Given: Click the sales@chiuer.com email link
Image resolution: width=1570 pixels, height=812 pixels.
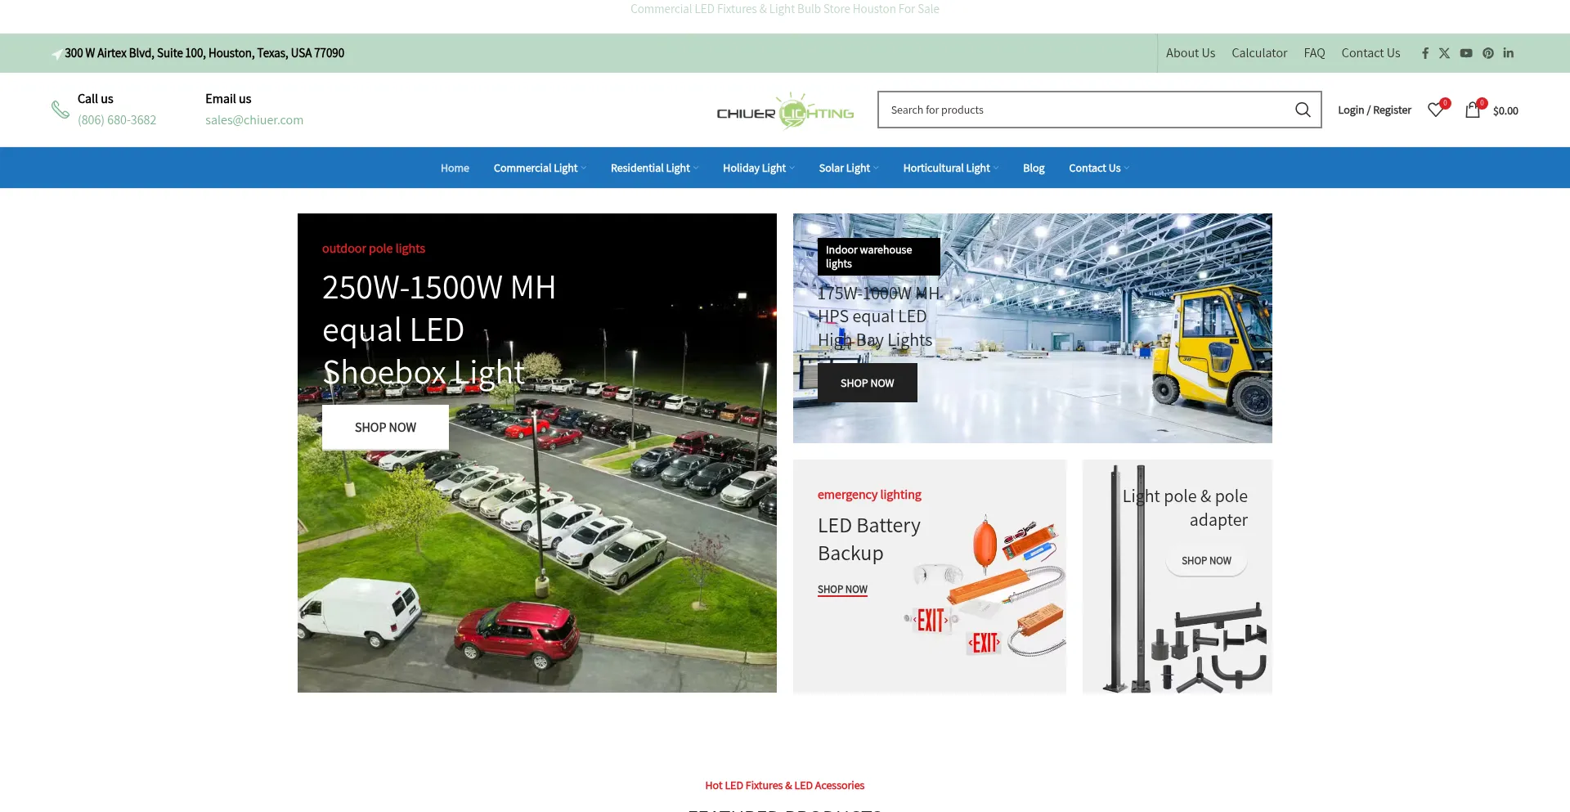Looking at the screenshot, I should click(x=254, y=119).
